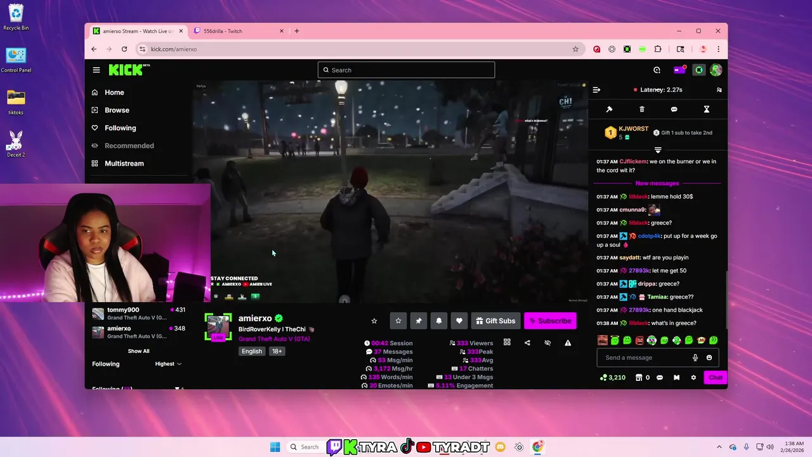Click the moderation gavel icon
Viewport: 812px width, 457px height.
[609, 109]
